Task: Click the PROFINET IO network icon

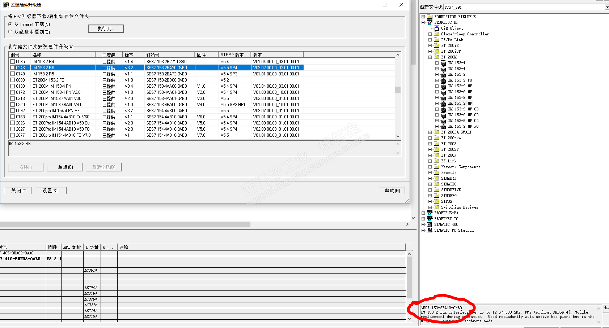Action: click(x=430, y=219)
